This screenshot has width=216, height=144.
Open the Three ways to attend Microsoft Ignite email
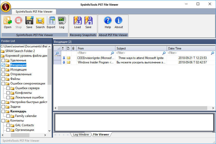[141, 58]
